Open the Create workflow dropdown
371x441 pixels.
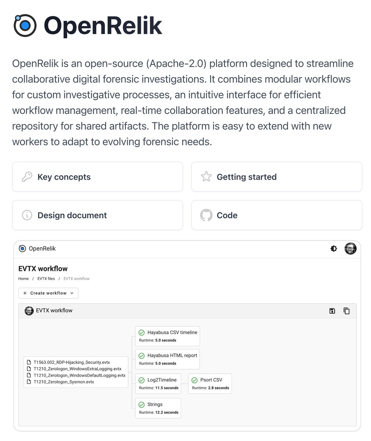(48, 293)
